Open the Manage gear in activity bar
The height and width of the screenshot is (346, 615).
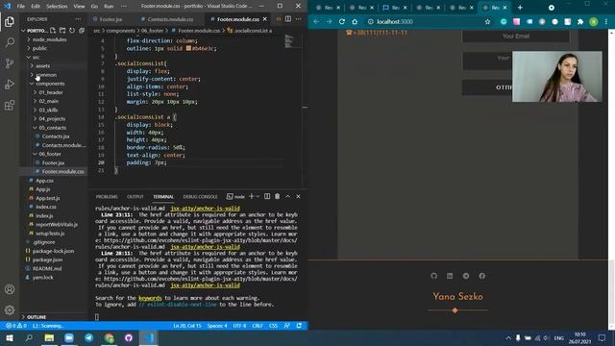click(10, 309)
